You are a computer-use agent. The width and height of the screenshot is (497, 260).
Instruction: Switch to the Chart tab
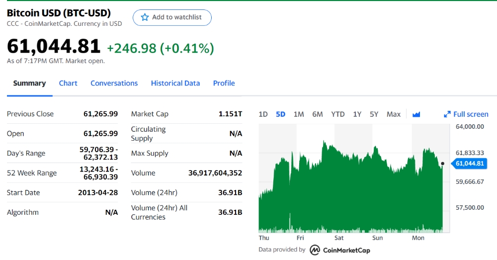(x=68, y=83)
